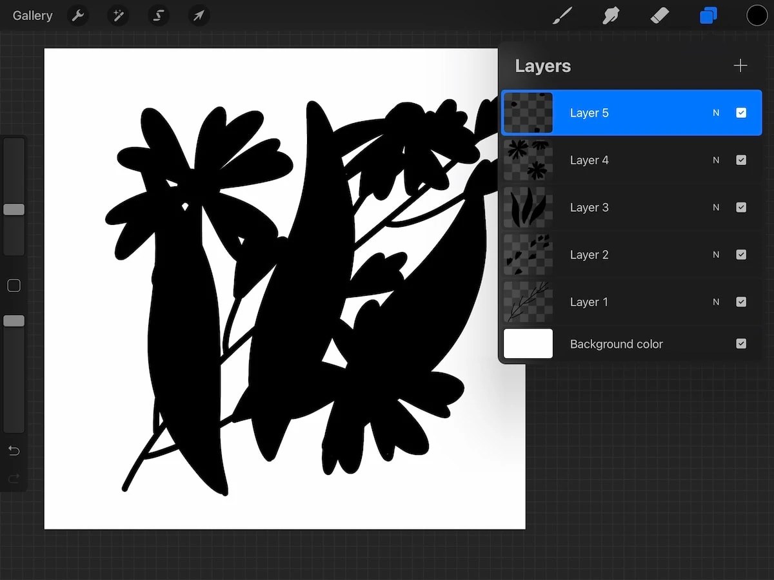
Task: Open the Layers panel tab
Action: tap(708, 15)
